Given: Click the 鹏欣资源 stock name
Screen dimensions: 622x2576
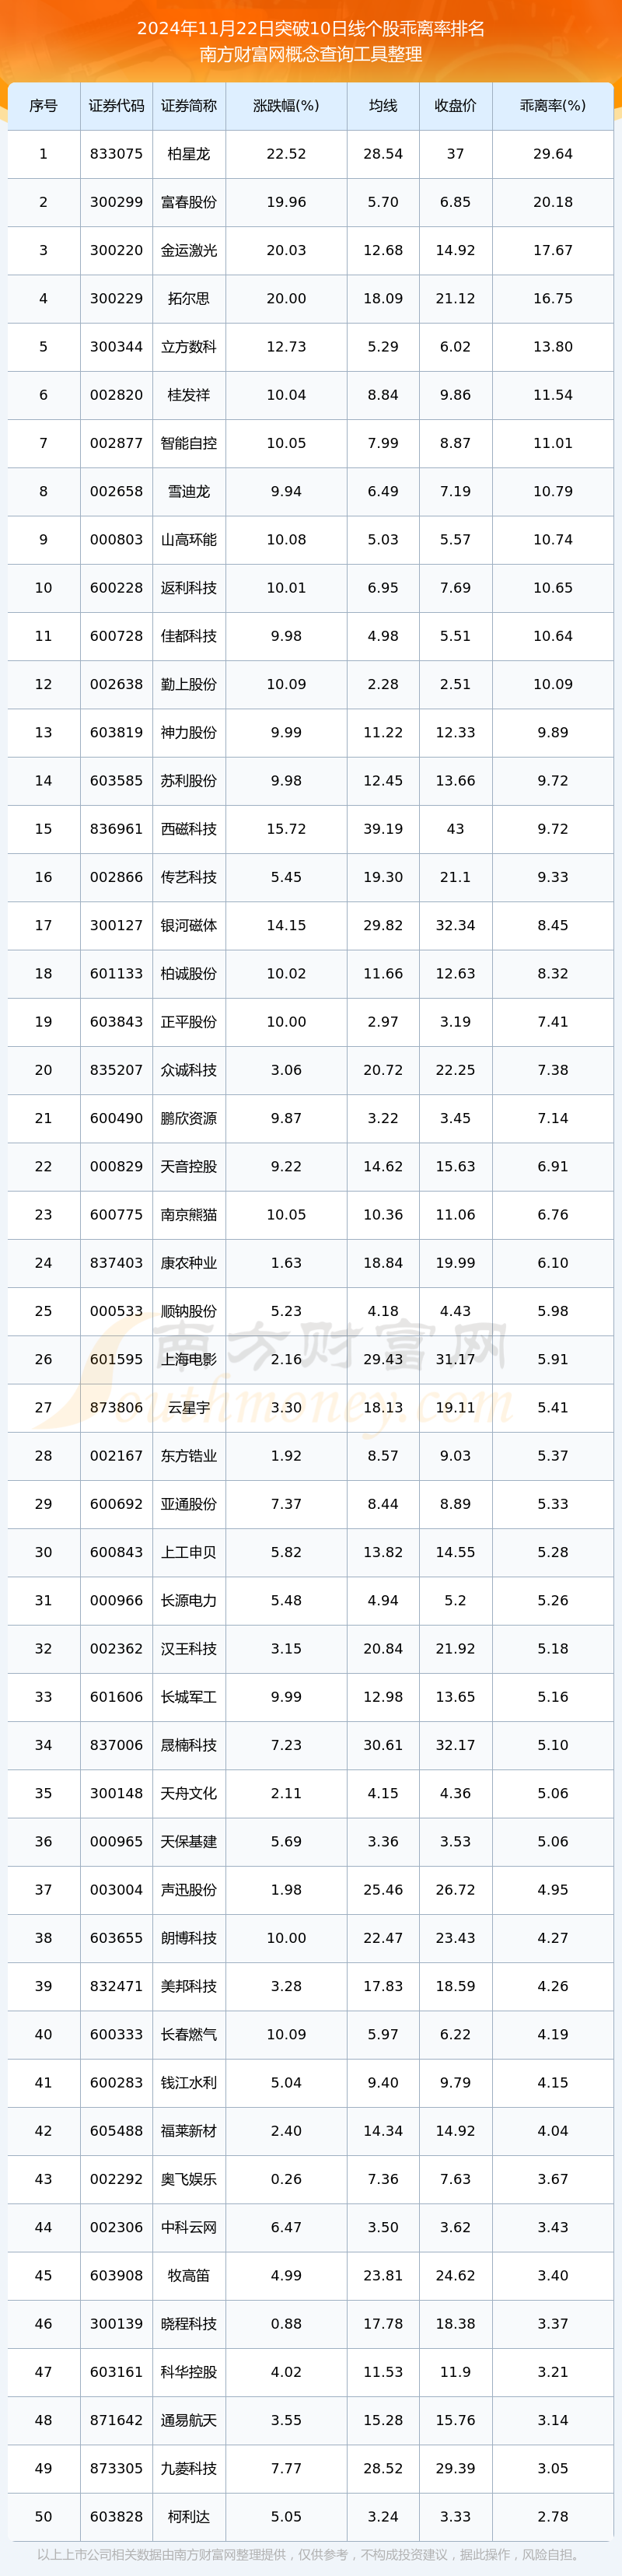Looking at the screenshot, I should point(189,1118).
